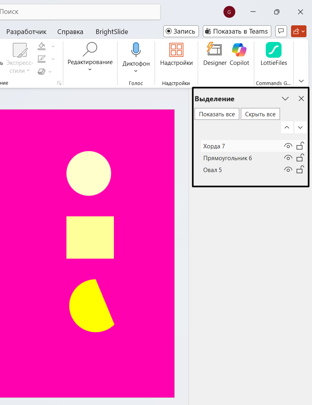Open the Справка tab

pyautogui.click(x=70, y=32)
